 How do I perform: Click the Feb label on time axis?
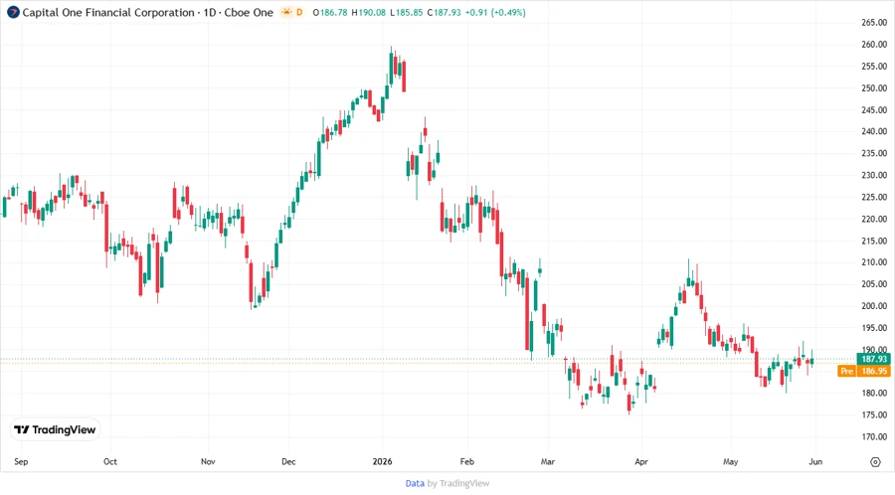click(x=467, y=461)
